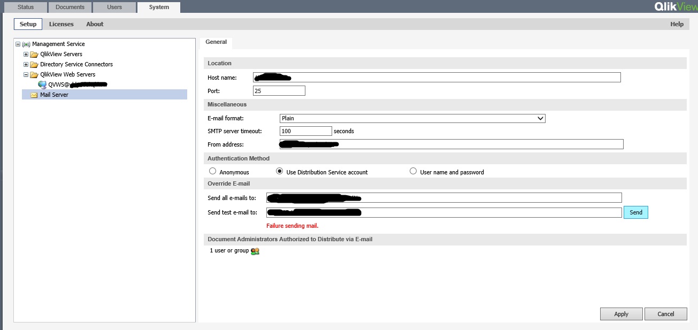Click the Host name input field
Image resolution: width=698 pixels, height=330 pixels.
click(x=437, y=78)
